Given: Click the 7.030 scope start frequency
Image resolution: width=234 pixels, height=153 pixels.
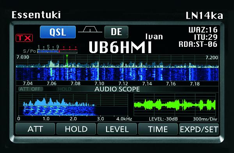Looking at the screenshot, I should coord(23,57).
